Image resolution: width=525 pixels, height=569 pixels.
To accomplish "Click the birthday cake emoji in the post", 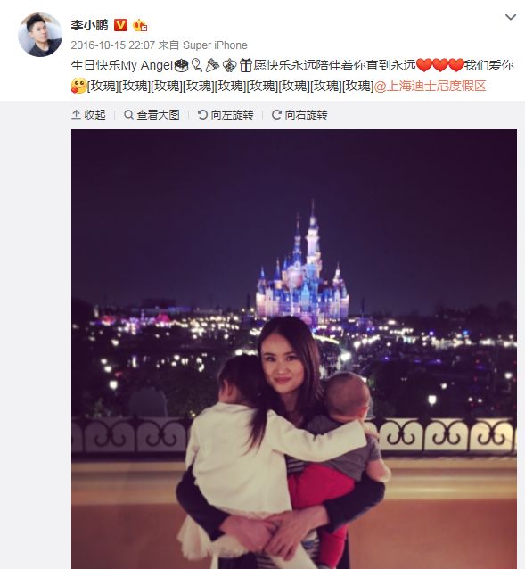I will click(182, 65).
